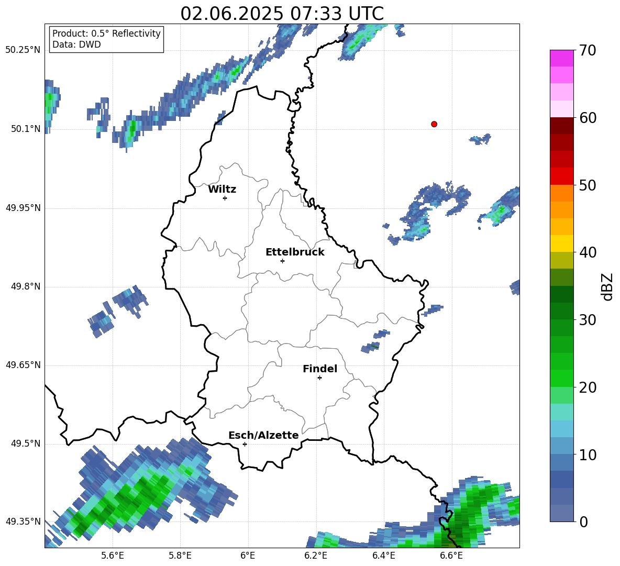Click the 10 tick on the colorbar
This screenshot has height=566, width=620.
(588, 454)
